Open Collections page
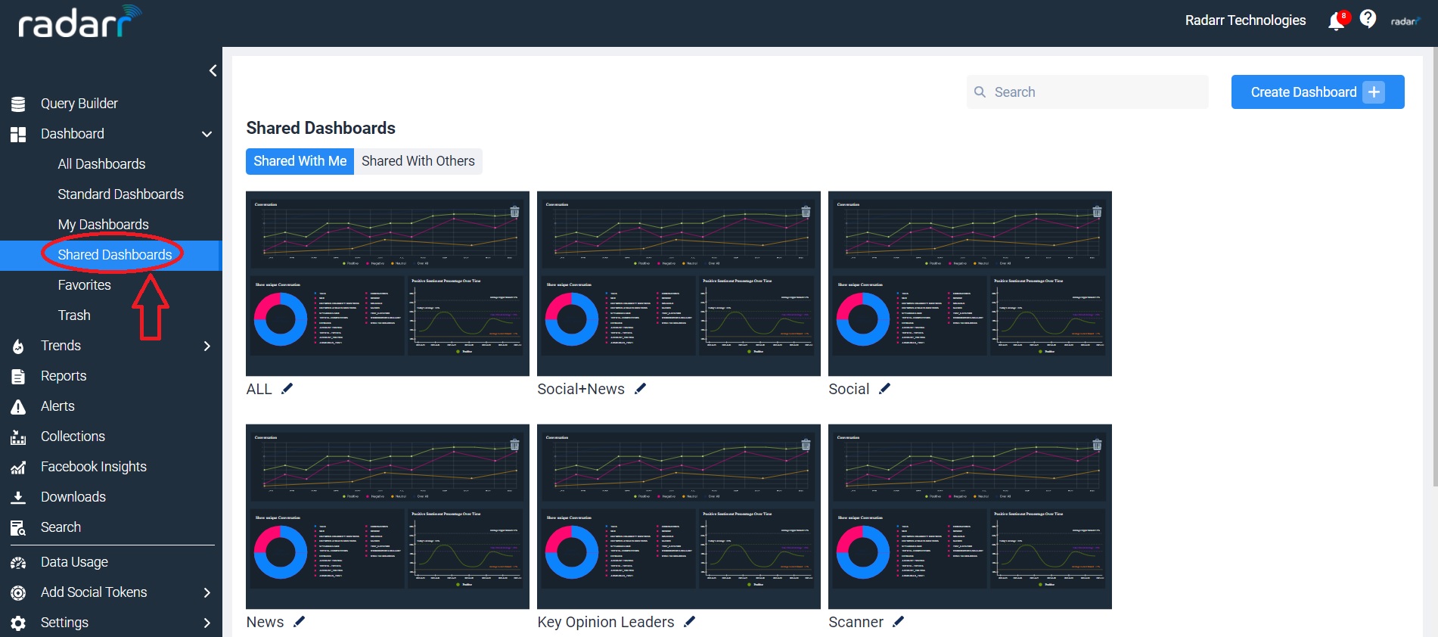The width and height of the screenshot is (1438, 637). [x=73, y=437]
